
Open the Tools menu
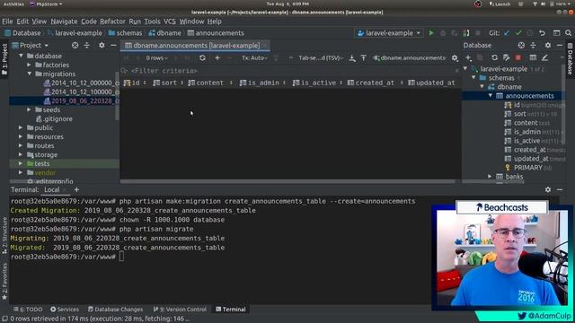152,22
